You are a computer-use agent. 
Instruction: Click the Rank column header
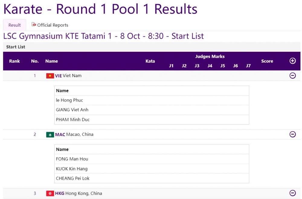click(x=14, y=61)
